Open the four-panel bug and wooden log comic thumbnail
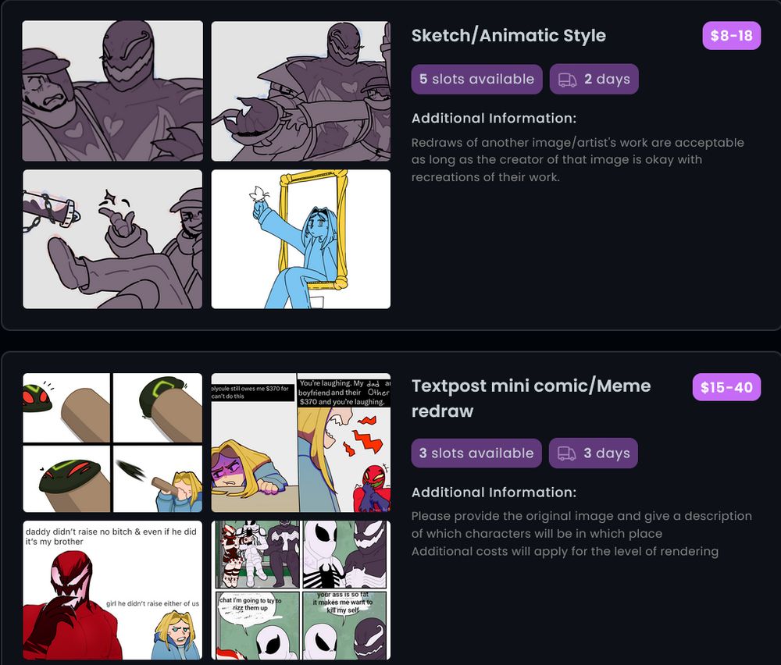This screenshot has height=665, width=781. tap(112, 443)
